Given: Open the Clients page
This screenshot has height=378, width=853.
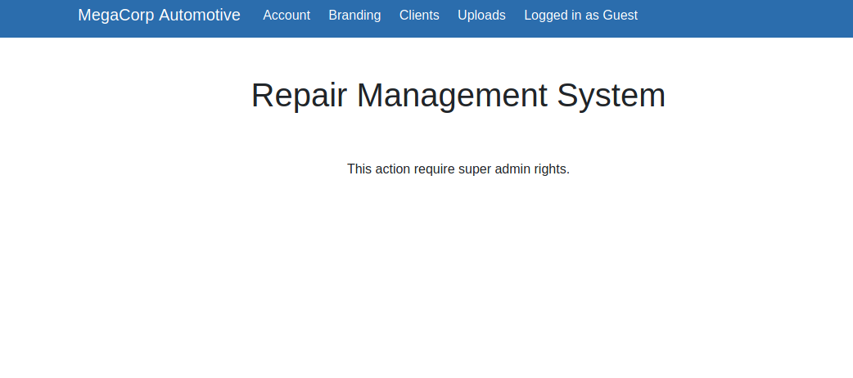Looking at the screenshot, I should (419, 16).
